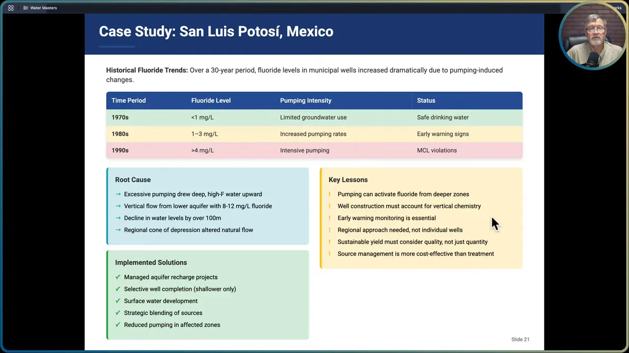The width and height of the screenshot is (629, 353).
Task: Select the Fluoride Level column header
Action: [211, 101]
